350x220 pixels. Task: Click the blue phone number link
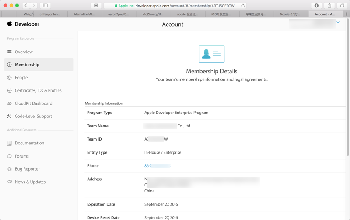pos(157,166)
